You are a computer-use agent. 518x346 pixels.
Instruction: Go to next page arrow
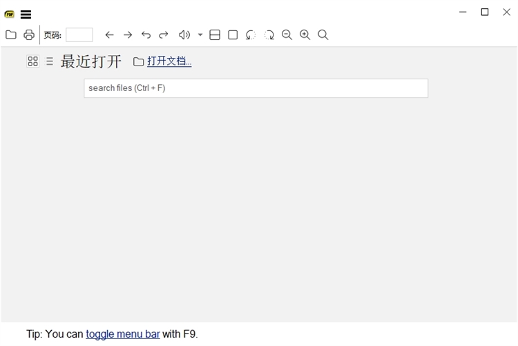click(128, 34)
